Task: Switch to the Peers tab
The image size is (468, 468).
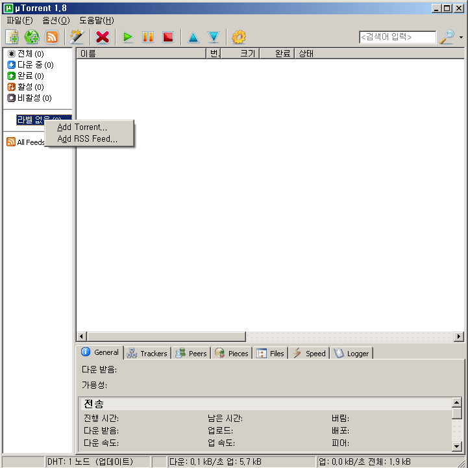Action: click(x=191, y=354)
